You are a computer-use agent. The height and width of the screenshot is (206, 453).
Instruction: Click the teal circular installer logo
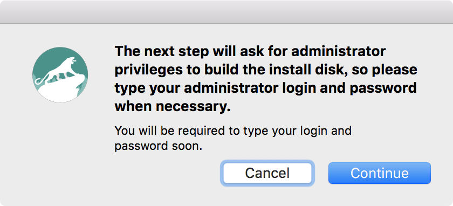click(60, 74)
